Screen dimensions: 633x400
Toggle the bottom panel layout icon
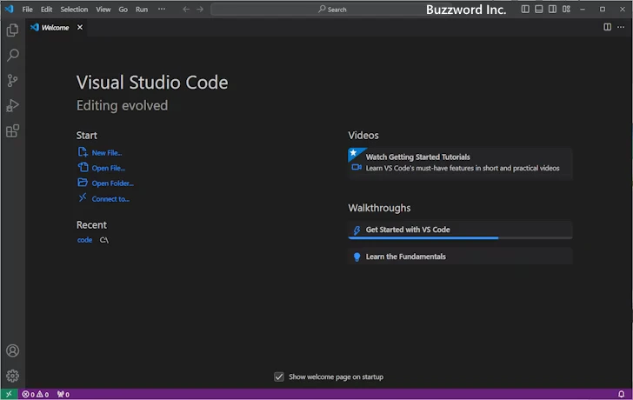click(x=539, y=9)
